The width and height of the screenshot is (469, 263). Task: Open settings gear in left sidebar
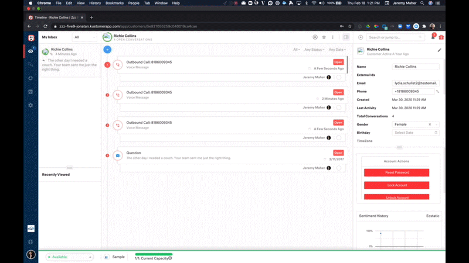30,105
